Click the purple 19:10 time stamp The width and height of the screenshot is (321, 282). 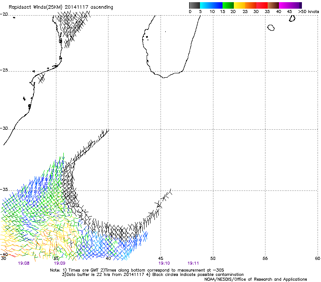164,263
